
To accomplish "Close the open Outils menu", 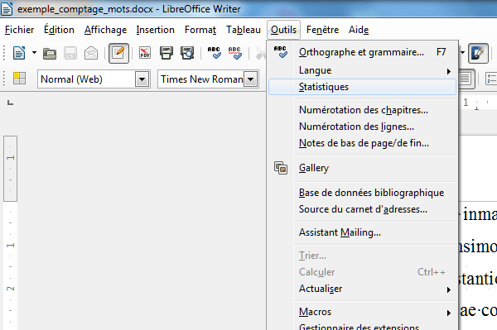I will pyautogui.click(x=283, y=30).
